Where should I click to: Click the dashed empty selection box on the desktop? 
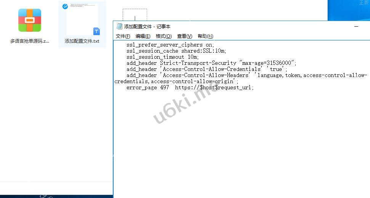(x=135, y=15)
